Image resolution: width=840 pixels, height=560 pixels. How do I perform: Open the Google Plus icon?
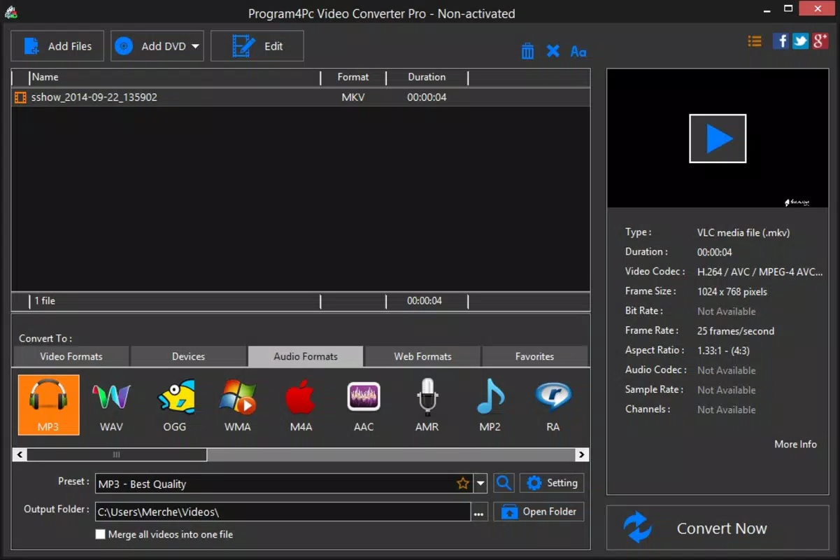click(x=820, y=41)
